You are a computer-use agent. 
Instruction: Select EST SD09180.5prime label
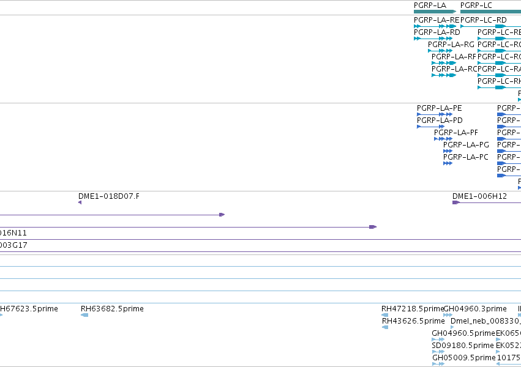463,346
